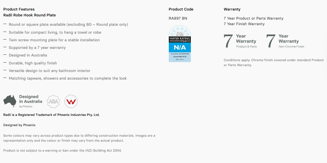
Task: Select the product code RA897 BN text
Action: tap(178, 18)
